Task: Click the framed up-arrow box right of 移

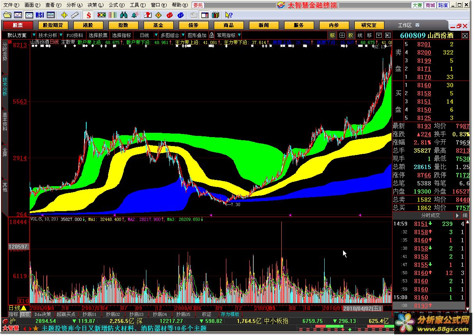Action: (x=379, y=35)
